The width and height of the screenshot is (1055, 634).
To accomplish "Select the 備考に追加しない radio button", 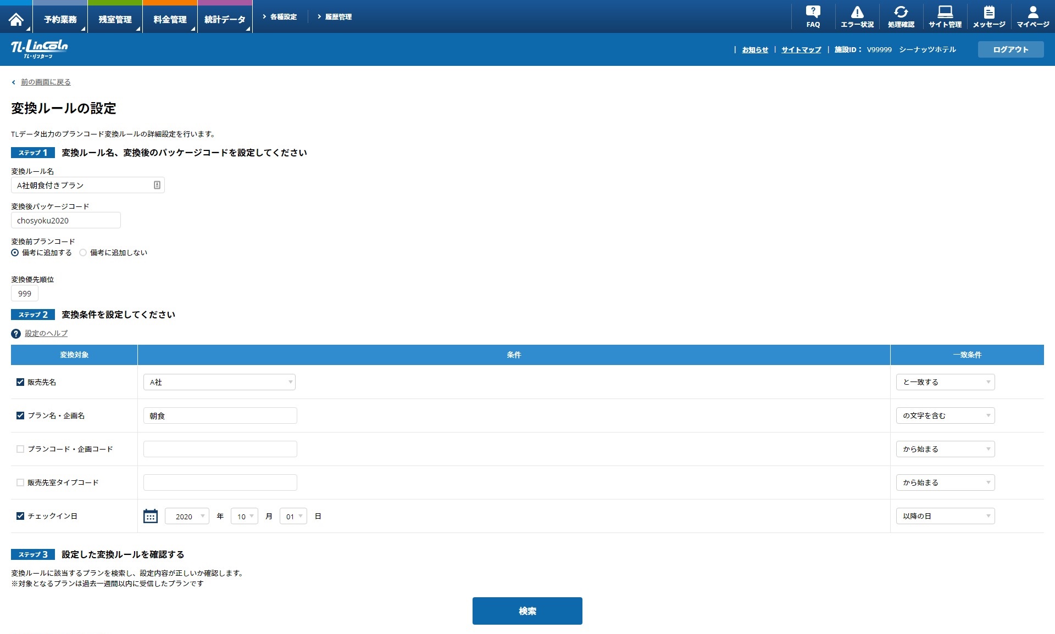I will [x=83, y=253].
